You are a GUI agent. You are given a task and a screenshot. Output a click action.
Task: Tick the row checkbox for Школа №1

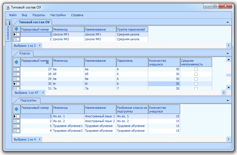pos(18,35)
